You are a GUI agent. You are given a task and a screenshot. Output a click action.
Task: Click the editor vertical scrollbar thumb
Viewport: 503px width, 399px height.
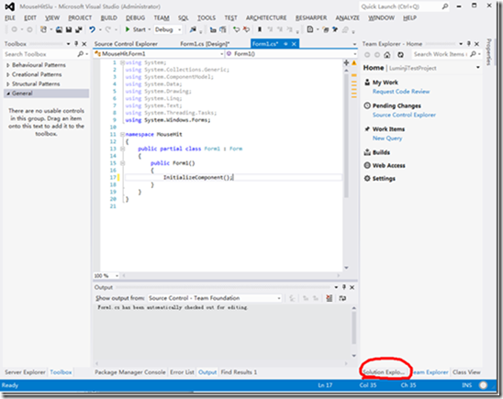346,135
